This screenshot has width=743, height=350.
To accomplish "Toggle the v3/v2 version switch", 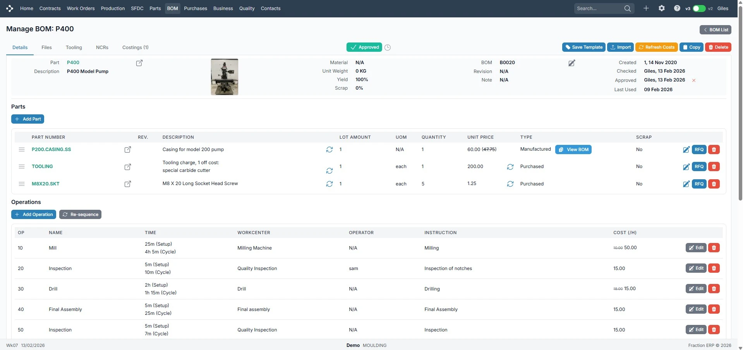I will pos(699,8).
